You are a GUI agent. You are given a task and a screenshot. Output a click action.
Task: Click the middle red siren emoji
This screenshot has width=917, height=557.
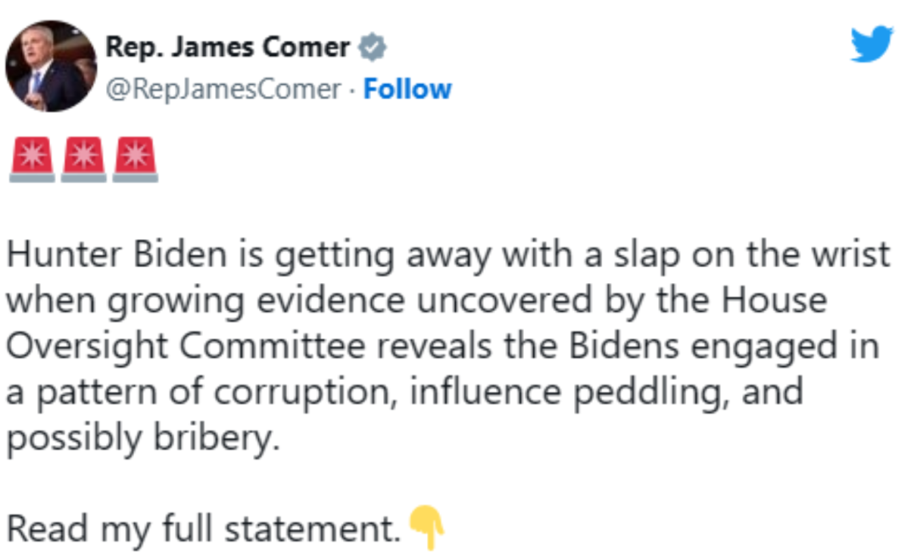click(x=83, y=159)
